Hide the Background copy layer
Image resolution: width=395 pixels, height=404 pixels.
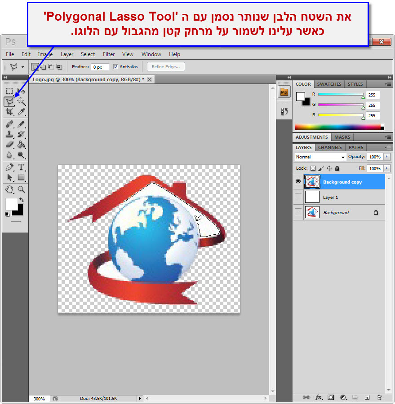point(298,181)
